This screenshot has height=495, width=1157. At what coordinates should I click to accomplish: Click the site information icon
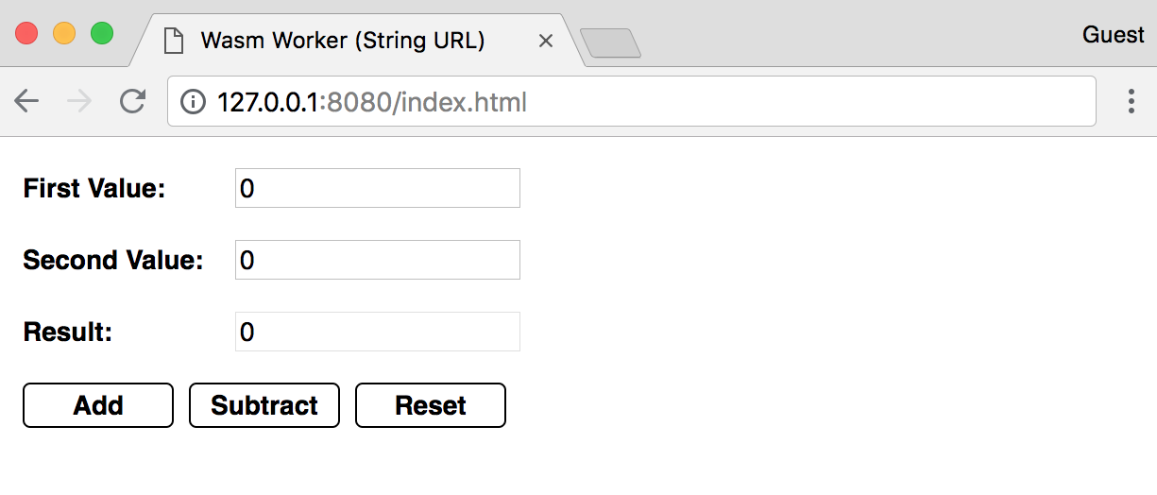[193, 101]
